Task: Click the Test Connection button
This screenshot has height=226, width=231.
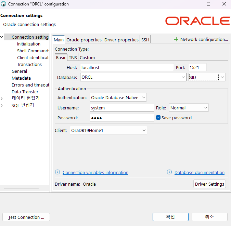Action: click(26, 217)
